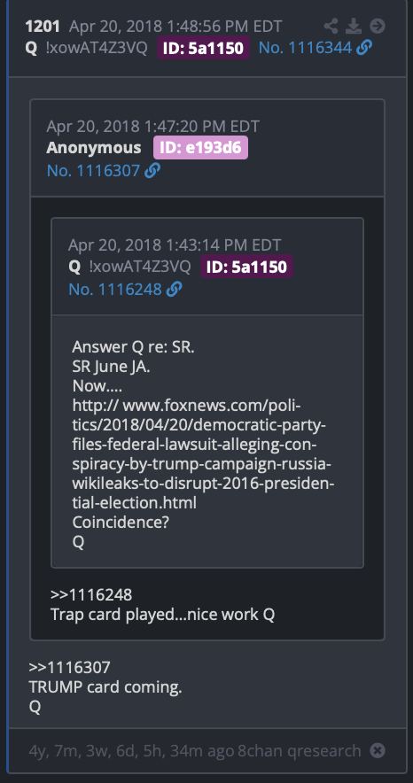Open post link No. 1116307
Viewport: 413px width, 783px height.
tap(93, 171)
